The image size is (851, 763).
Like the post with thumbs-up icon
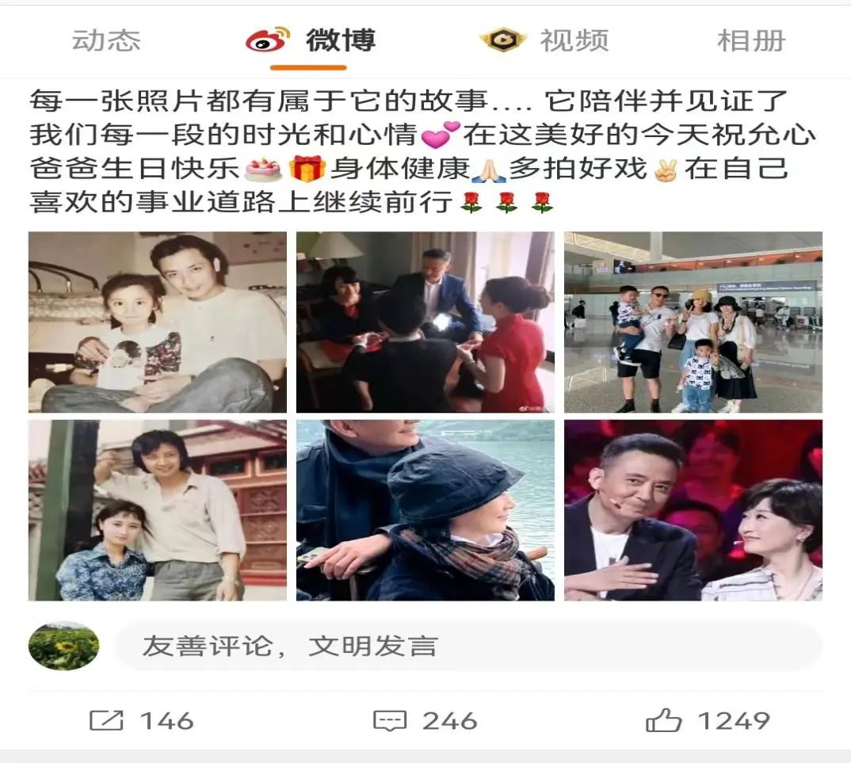click(663, 720)
